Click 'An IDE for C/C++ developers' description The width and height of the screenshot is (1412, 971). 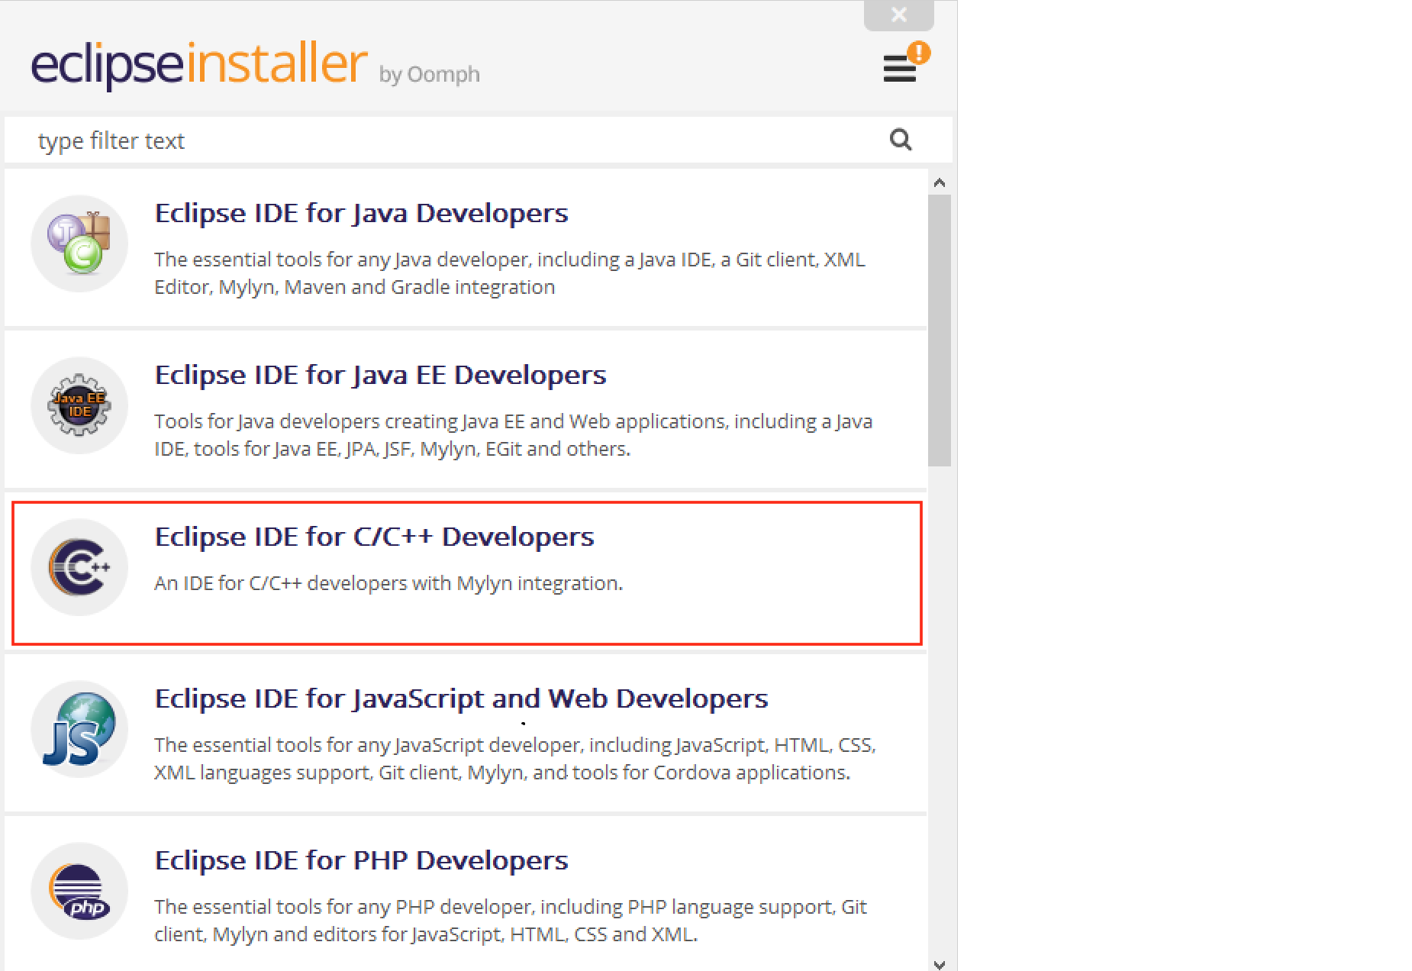pyautogui.click(x=388, y=583)
